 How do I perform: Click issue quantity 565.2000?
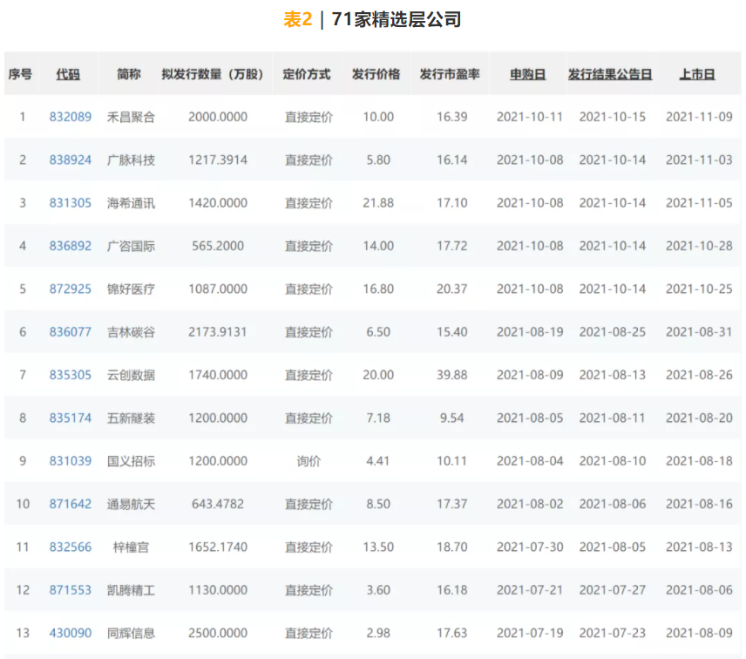click(x=218, y=246)
